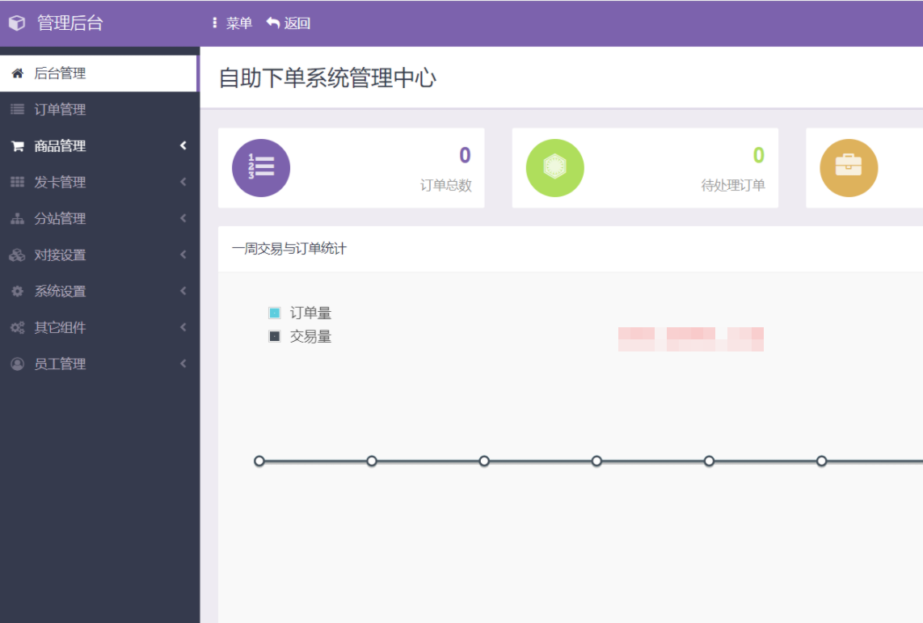
Task: Click the 返回 button in the header
Action: (290, 22)
